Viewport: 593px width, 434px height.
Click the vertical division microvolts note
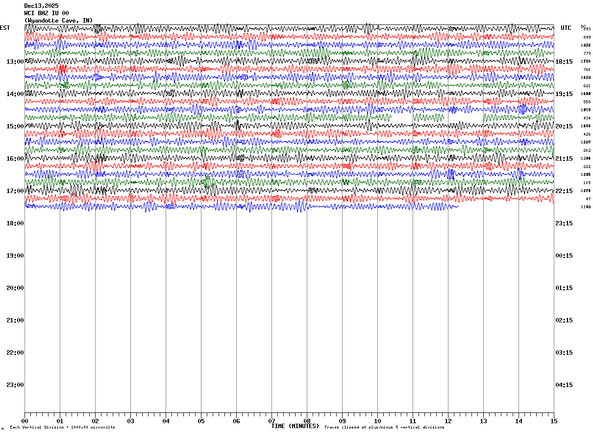tap(63, 428)
